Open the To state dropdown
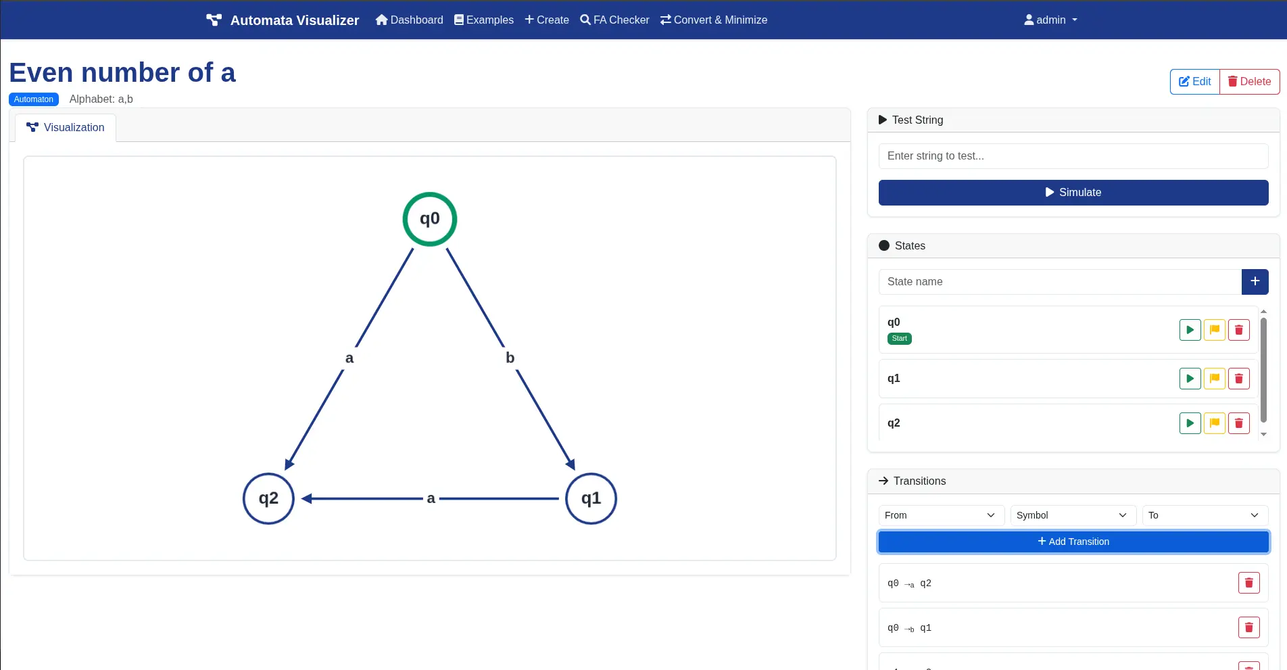Viewport: 1287px width, 670px height. 1205,515
